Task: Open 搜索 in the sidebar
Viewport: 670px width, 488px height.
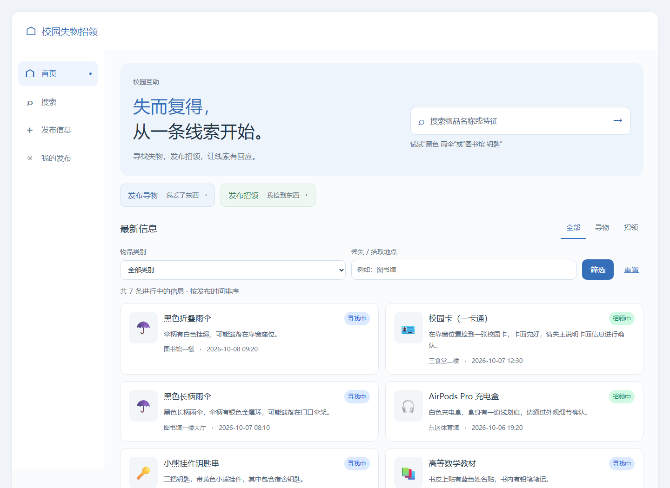Action: coord(58,102)
